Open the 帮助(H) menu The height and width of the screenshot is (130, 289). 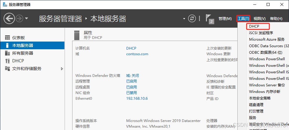point(276,18)
